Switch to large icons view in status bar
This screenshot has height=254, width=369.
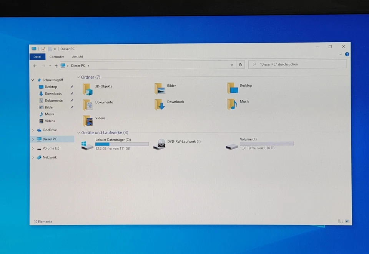tap(347, 221)
